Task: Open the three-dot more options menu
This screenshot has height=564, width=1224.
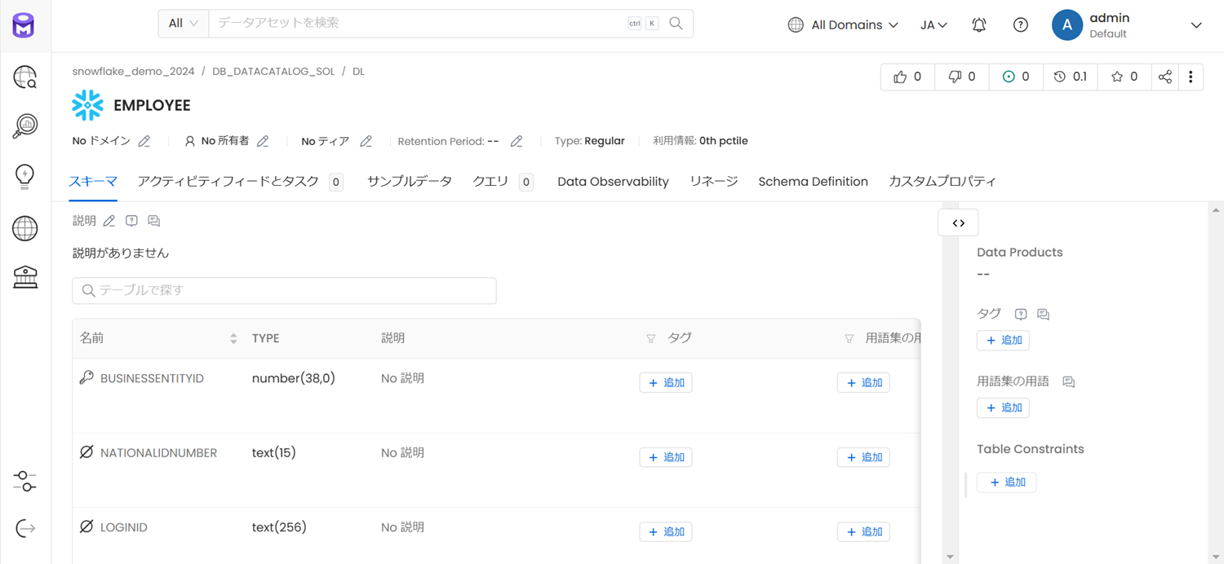Action: [x=1191, y=77]
